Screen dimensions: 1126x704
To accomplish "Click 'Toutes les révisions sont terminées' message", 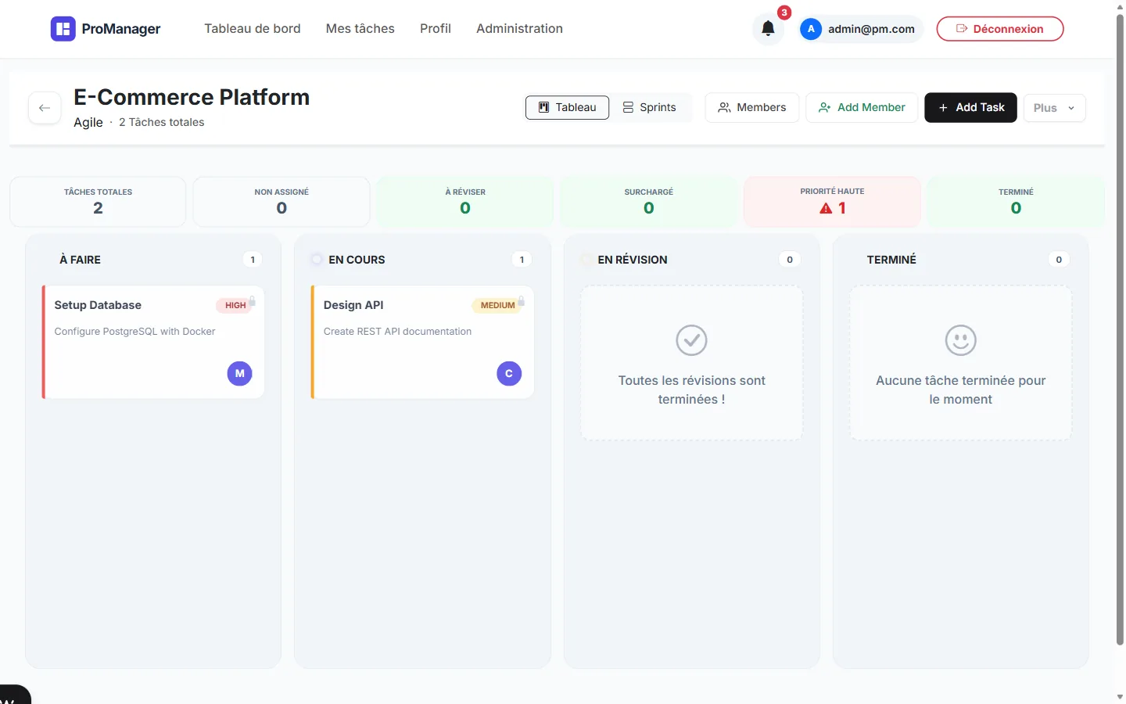I will (691, 390).
